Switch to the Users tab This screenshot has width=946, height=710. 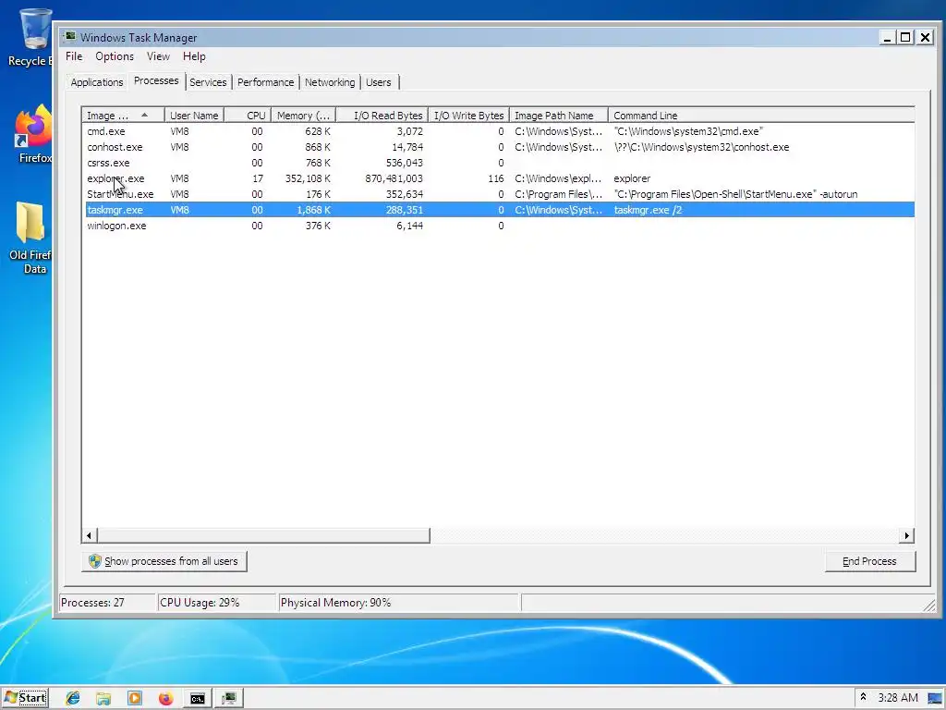tap(378, 82)
